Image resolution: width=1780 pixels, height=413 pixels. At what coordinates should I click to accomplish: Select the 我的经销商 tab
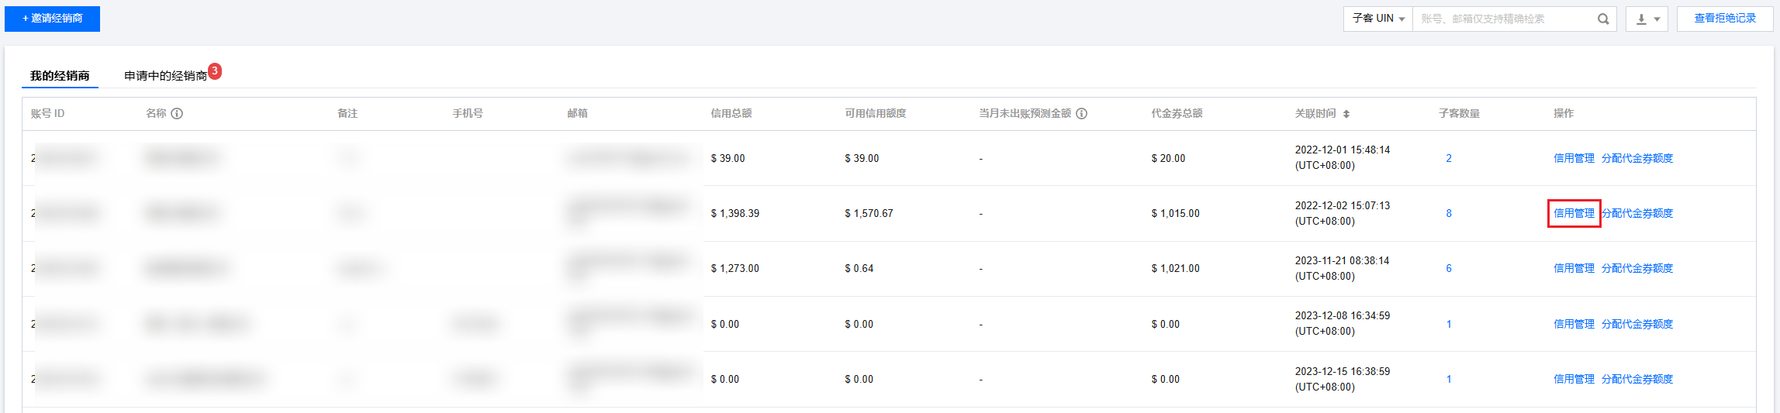60,76
